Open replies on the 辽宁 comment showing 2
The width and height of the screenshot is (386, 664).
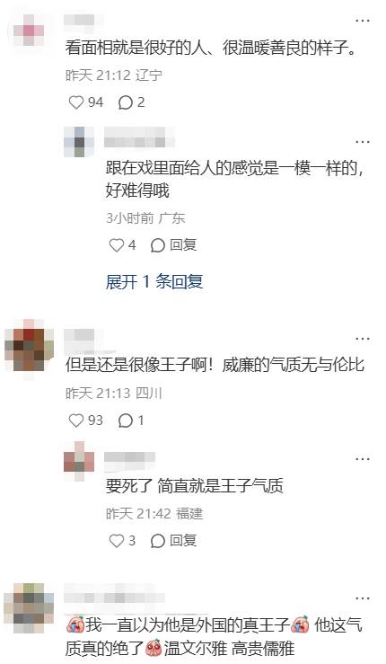point(132,102)
